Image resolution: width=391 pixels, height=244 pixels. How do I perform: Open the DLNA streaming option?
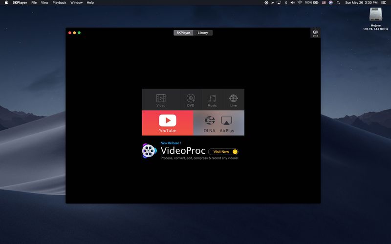[x=210, y=124]
